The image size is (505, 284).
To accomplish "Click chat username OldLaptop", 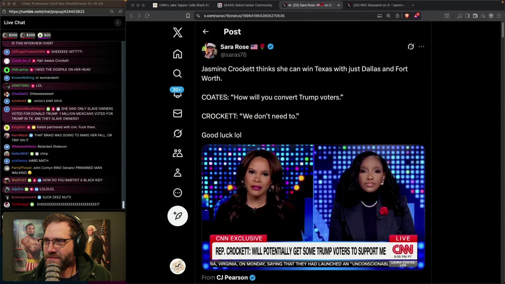I will click(20, 69).
